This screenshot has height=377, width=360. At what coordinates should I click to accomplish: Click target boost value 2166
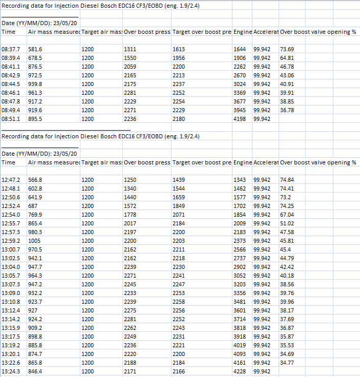(x=179, y=371)
